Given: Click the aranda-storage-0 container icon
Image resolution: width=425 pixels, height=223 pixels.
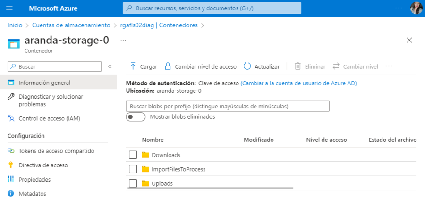Looking at the screenshot, I should (x=14, y=43).
